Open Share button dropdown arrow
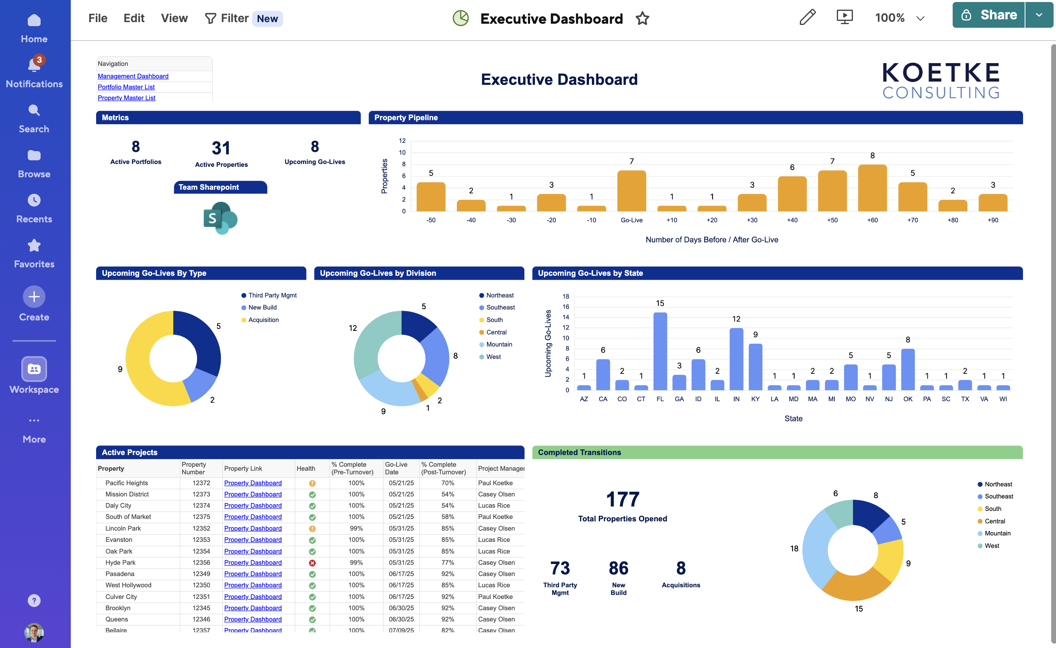 pyautogui.click(x=1039, y=15)
